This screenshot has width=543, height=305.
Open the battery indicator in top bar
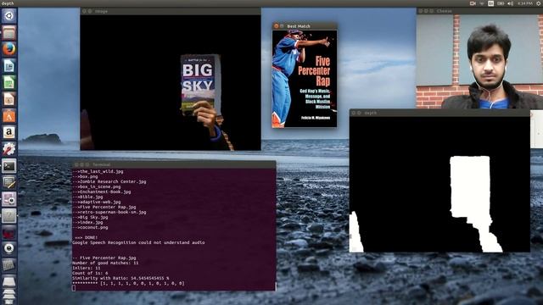click(x=501, y=3)
